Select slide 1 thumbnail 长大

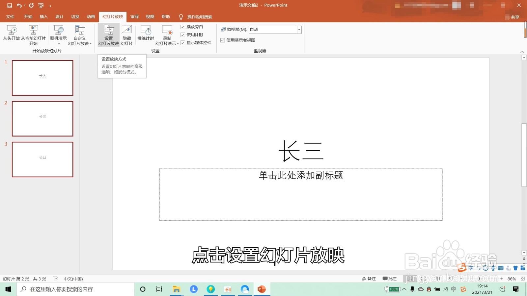pos(42,78)
